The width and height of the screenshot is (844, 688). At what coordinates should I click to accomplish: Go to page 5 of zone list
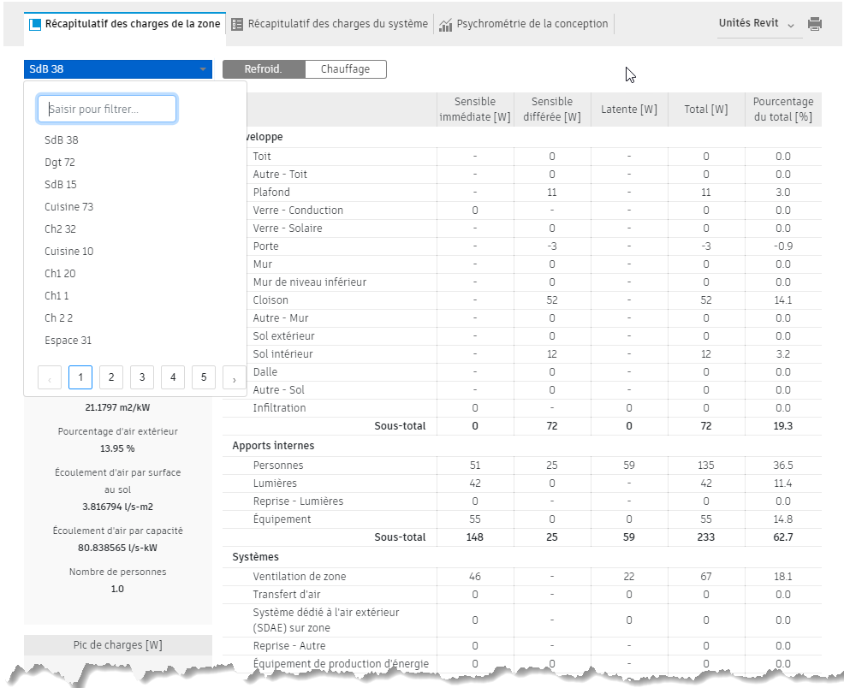(204, 377)
